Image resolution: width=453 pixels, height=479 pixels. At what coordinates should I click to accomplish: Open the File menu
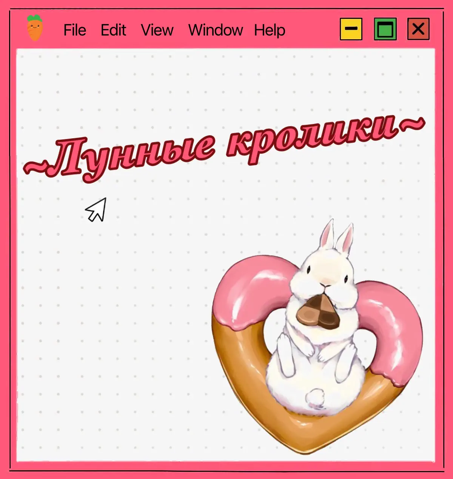75,30
